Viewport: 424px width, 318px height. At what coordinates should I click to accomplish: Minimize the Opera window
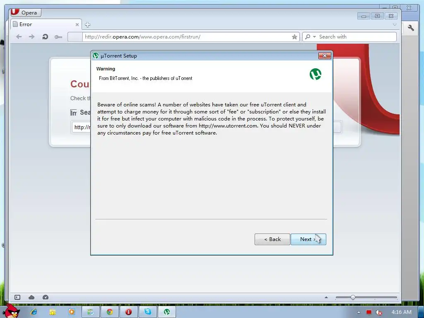click(364, 16)
